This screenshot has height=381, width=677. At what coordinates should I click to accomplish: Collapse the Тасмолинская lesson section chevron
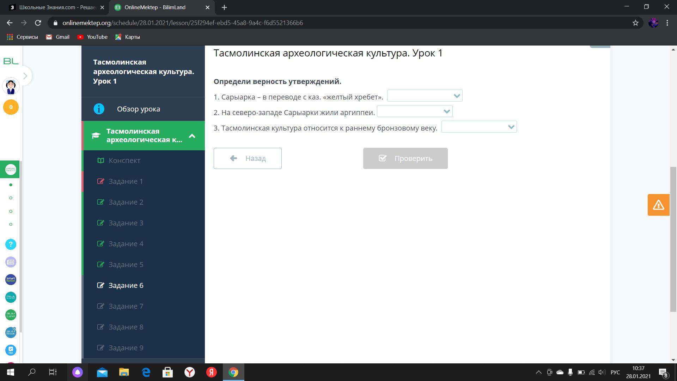(192, 136)
